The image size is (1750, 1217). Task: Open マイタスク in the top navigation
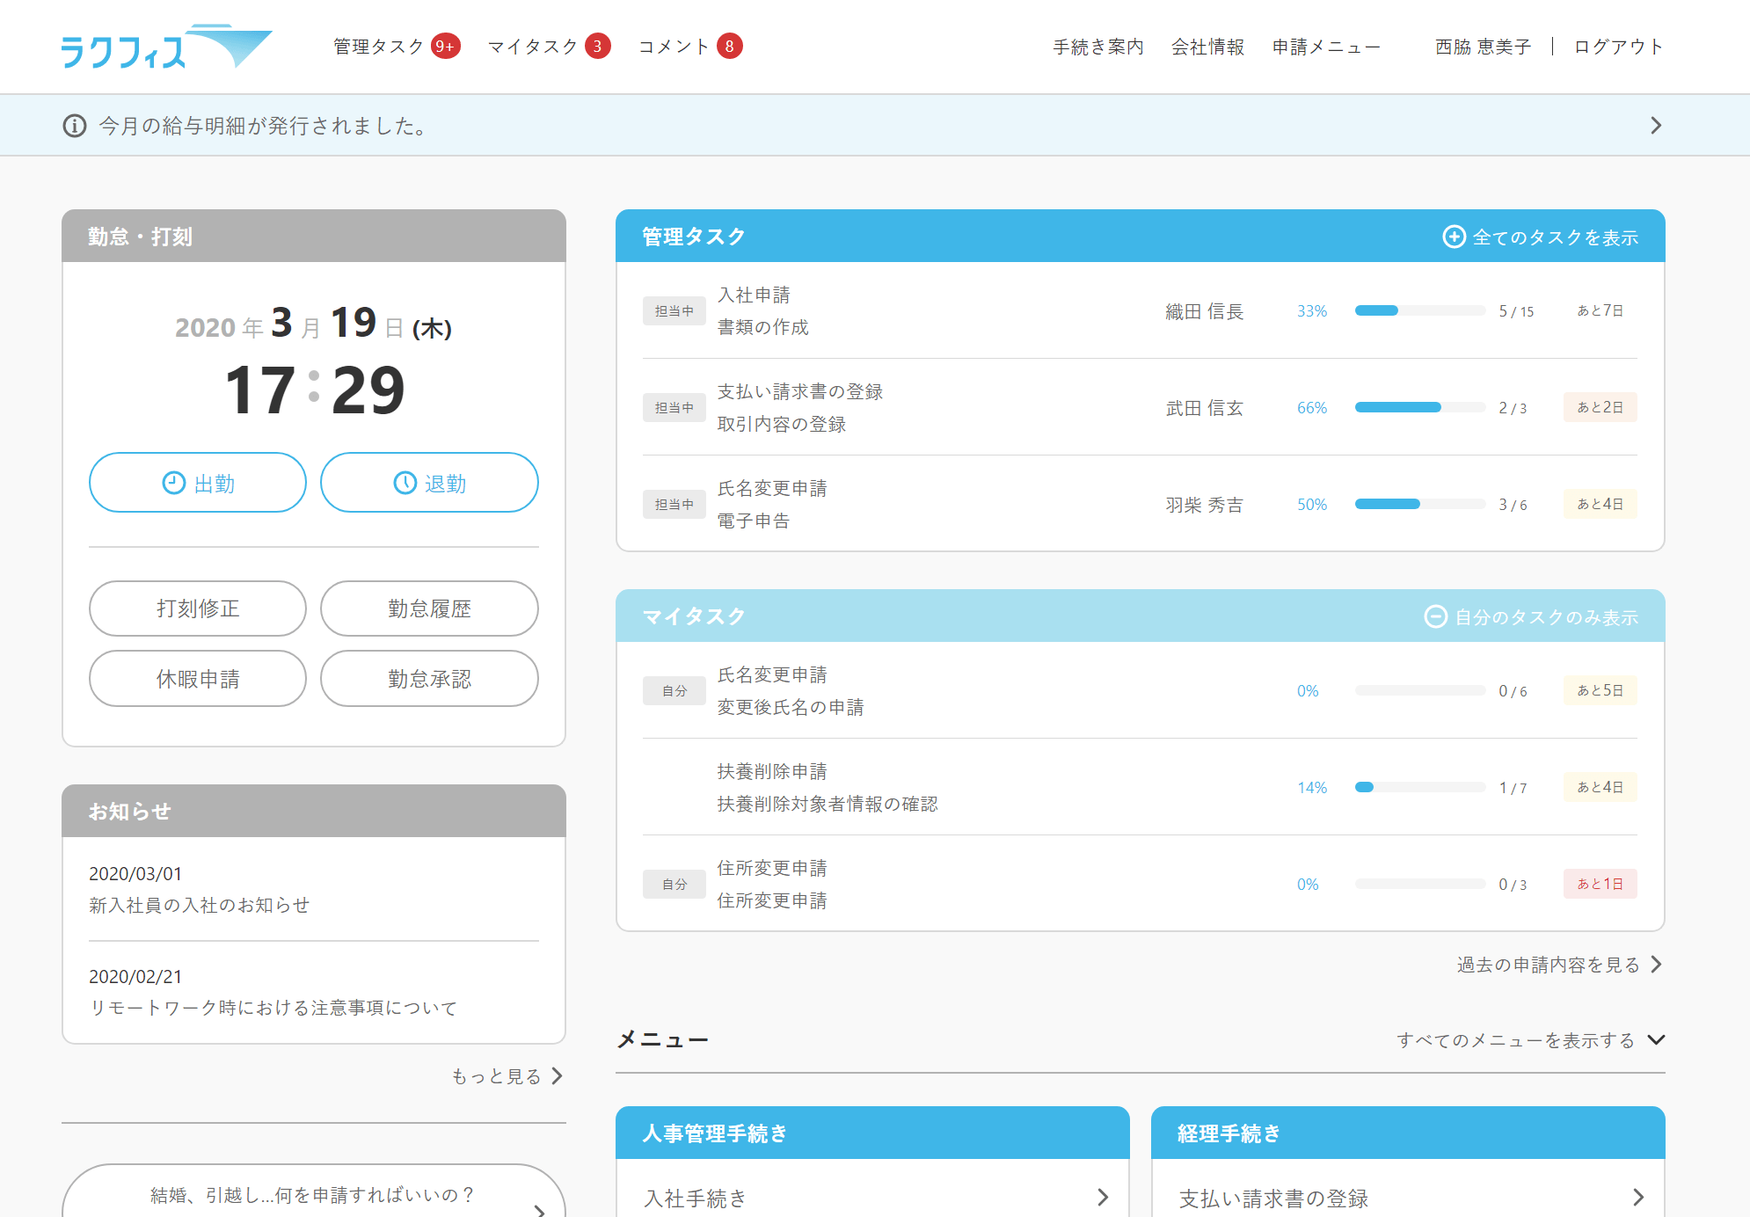click(x=533, y=46)
